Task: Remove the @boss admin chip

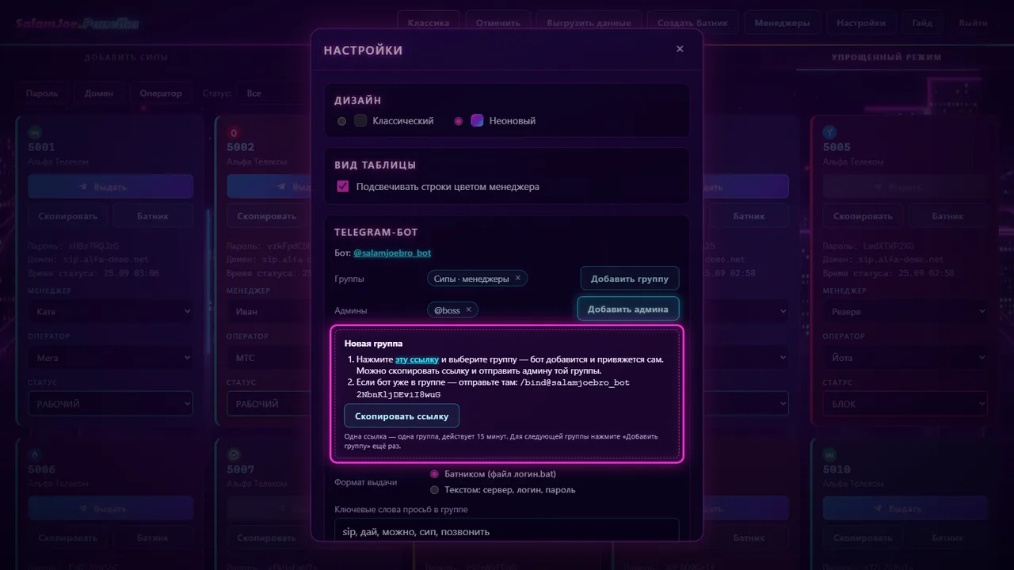Action: [x=468, y=310]
